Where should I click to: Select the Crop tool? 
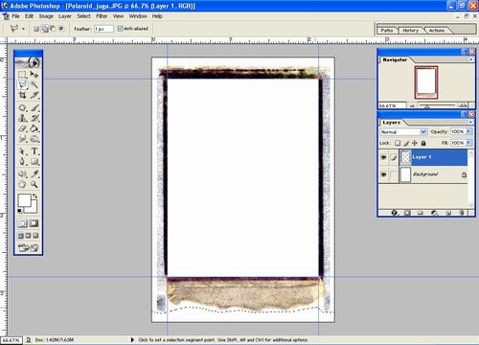pyautogui.click(x=22, y=95)
